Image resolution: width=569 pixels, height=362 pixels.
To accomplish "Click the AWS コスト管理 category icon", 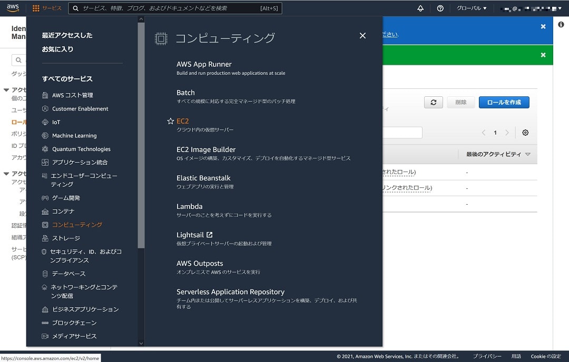I will 45,95.
